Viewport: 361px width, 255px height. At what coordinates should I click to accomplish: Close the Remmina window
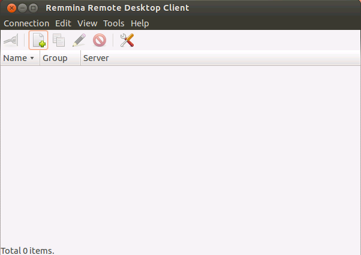[11, 8]
